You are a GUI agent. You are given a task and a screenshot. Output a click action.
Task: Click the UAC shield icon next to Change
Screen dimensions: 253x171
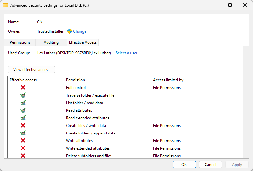click(x=70, y=31)
